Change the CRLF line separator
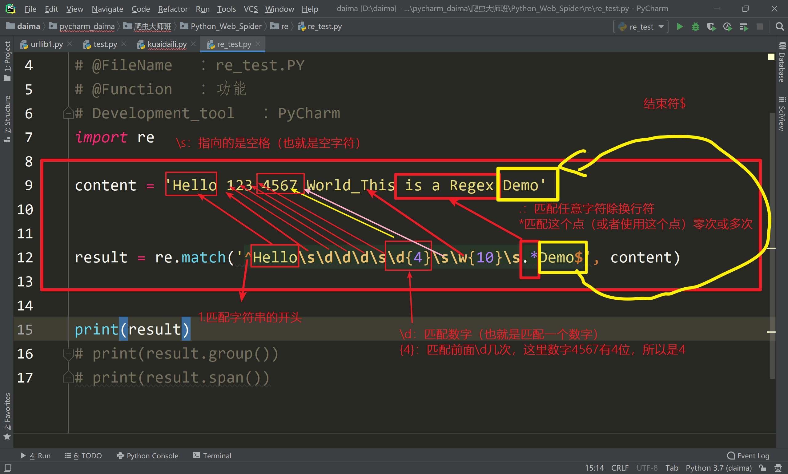Screen dimensions: 788x474 coord(620,468)
